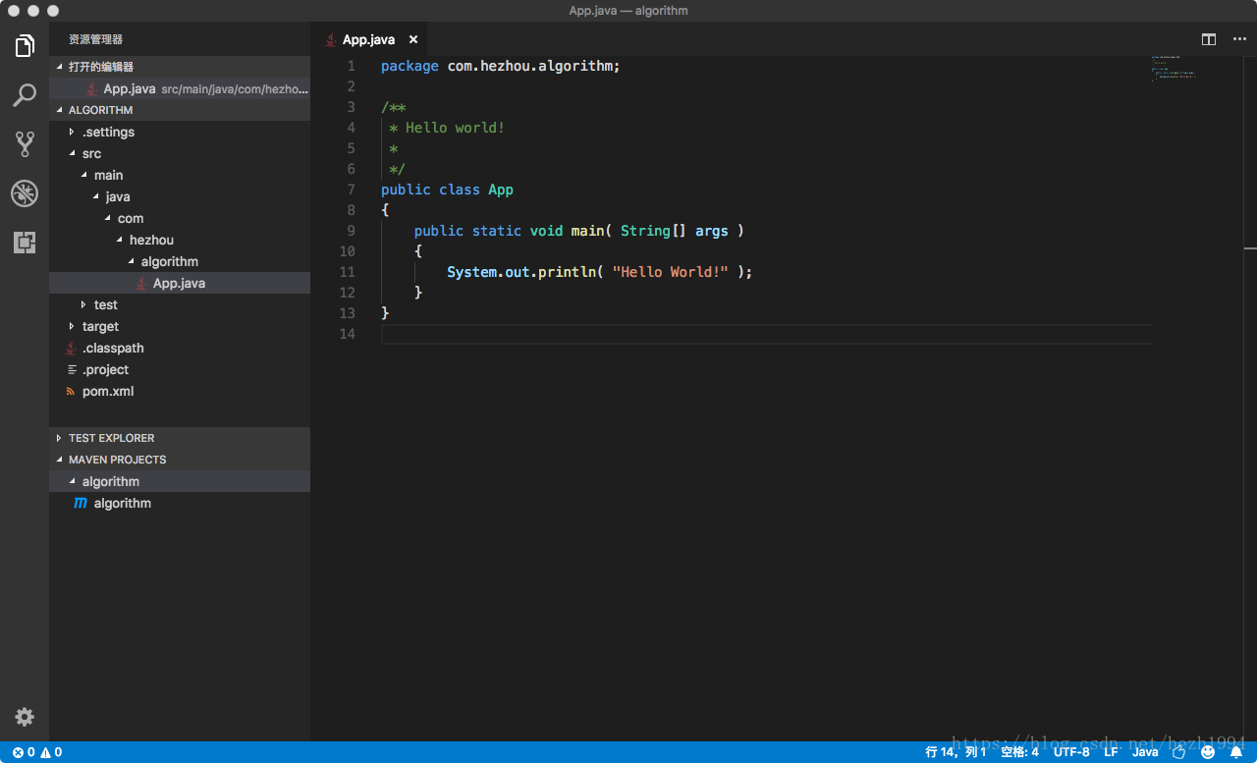Open the .classpath file
The image size is (1257, 763).
coord(180,348)
